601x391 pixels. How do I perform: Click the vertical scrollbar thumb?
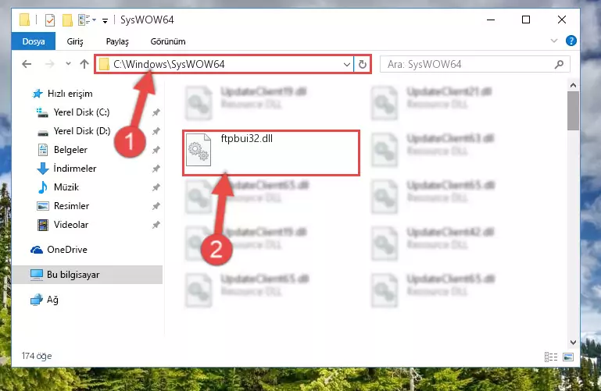click(x=573, y=111)
